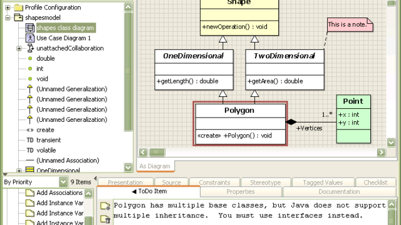Select the shapes class diagram icon
401x225 pixels.
30,27
